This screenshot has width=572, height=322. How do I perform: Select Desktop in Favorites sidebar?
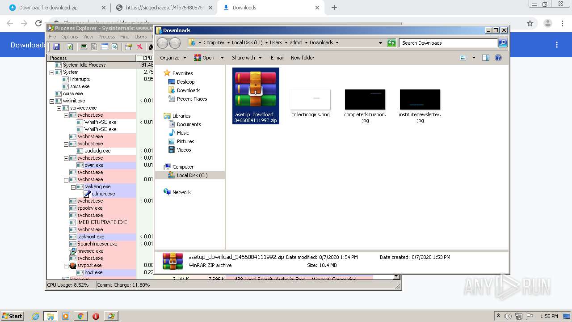[x=185, y=82]
